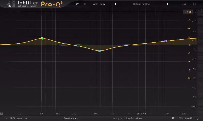Open the Zero Latency processing mode menu
203x121 pixels.
click(x=71, y=118)
